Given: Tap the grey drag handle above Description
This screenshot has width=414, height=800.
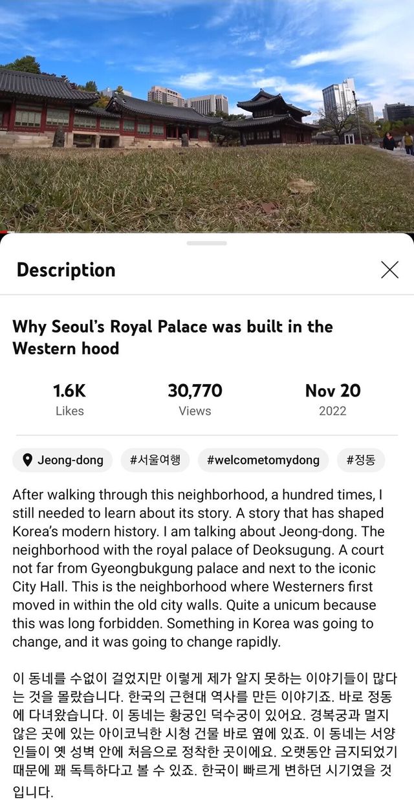Looking at the screenshot, I should 207,243.
